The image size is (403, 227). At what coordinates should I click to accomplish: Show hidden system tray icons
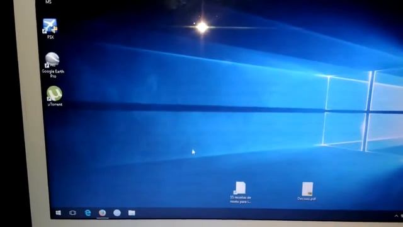coord(396,216)
